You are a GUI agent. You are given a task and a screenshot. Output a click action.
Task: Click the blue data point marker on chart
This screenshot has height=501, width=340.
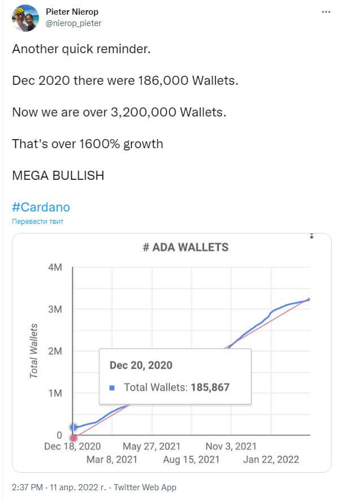(73, 427)
